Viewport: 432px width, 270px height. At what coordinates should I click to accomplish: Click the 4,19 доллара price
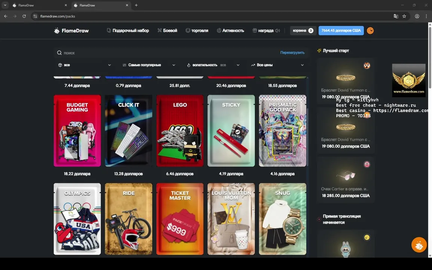click(231, 174)
